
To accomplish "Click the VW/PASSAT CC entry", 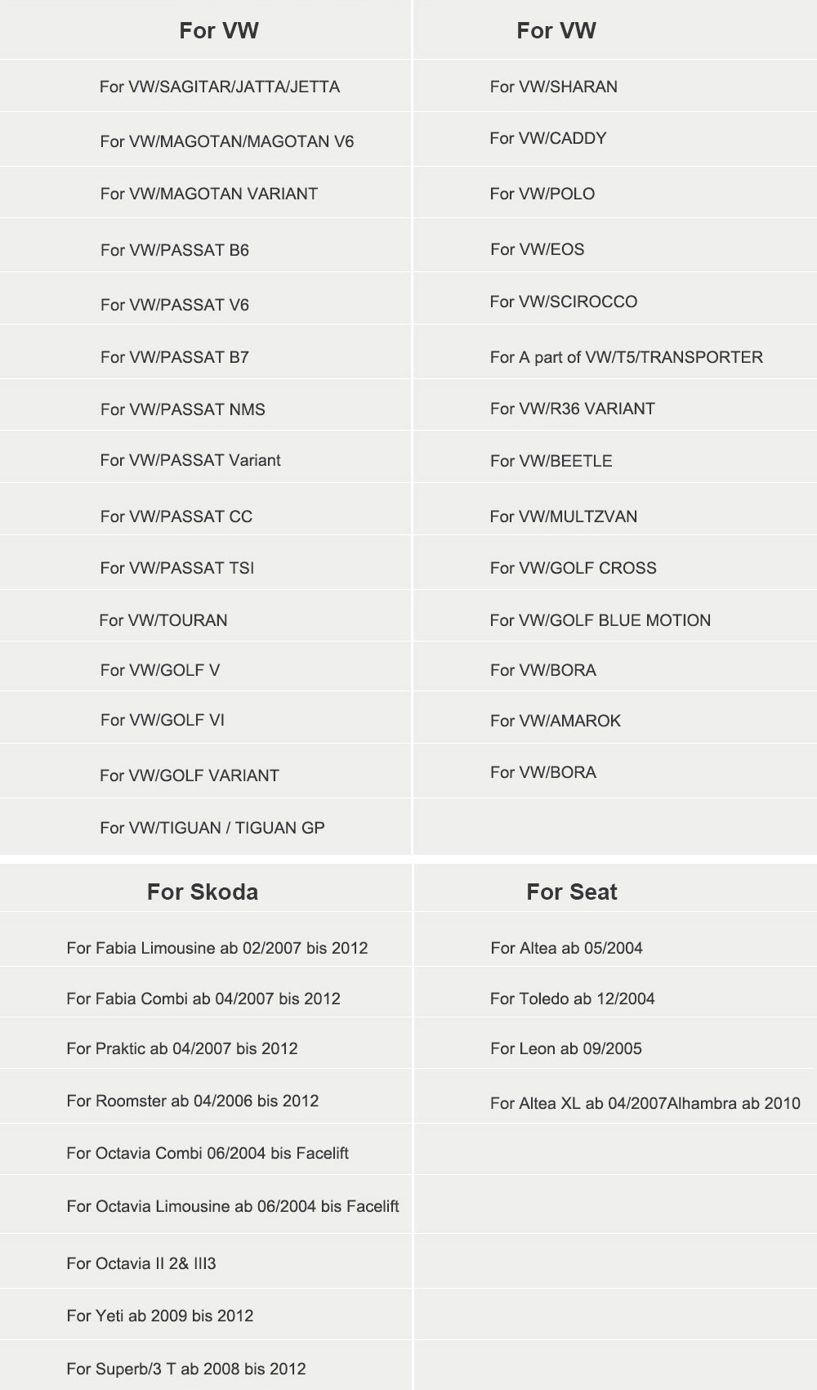I will (x=176, y=516).
